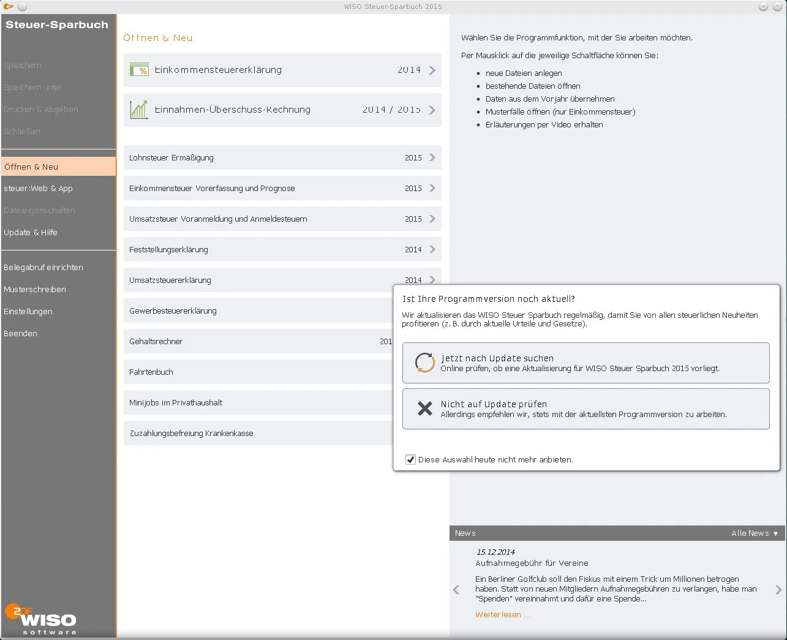Select 'Öffnen & Neu' in the sidebar
The width and height of the screenshot is (787, 640).
[32, 166]
